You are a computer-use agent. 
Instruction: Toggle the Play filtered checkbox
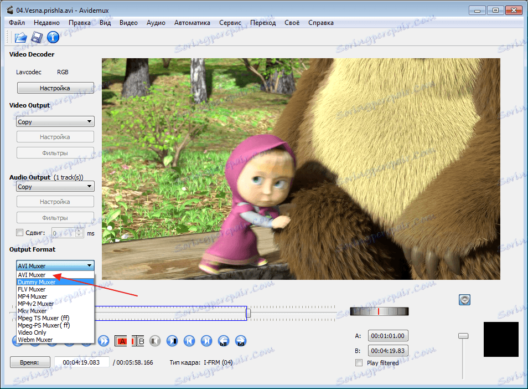(359, 363)
